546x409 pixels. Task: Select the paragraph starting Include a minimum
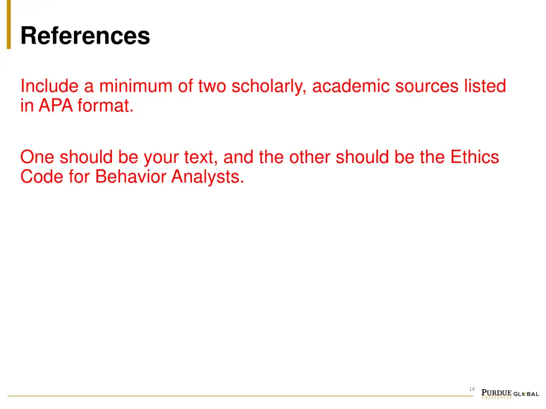tap(263, 96)
